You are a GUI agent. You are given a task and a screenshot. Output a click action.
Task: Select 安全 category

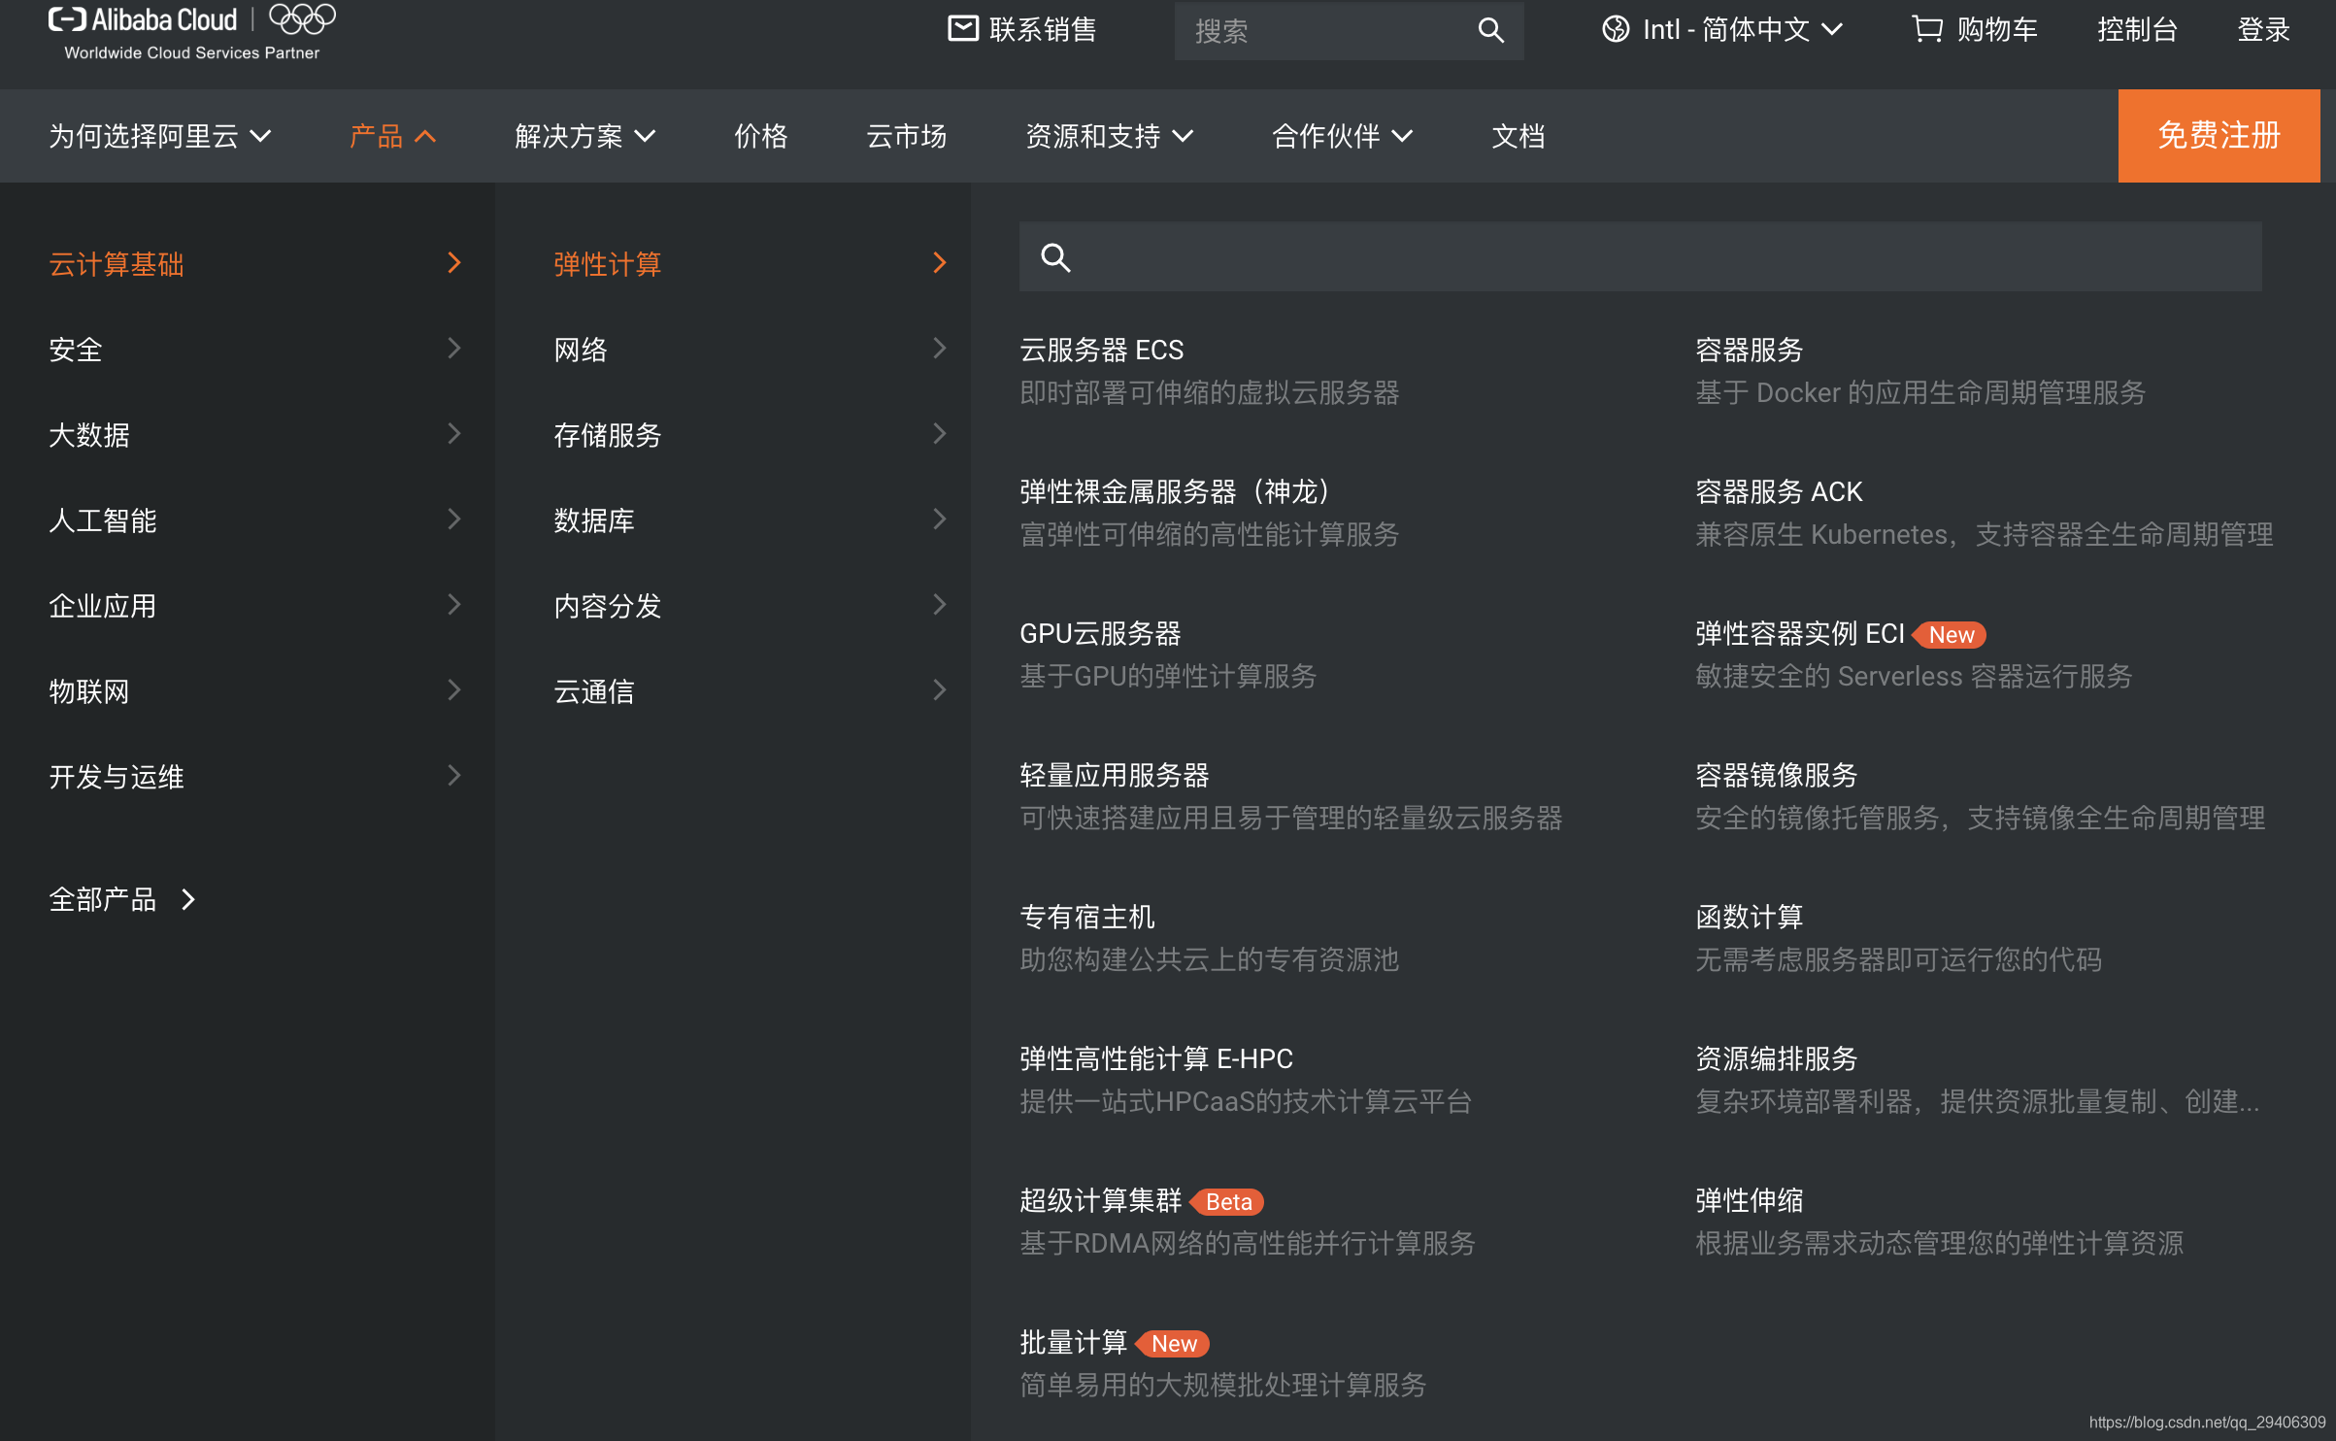coord(76,350)
